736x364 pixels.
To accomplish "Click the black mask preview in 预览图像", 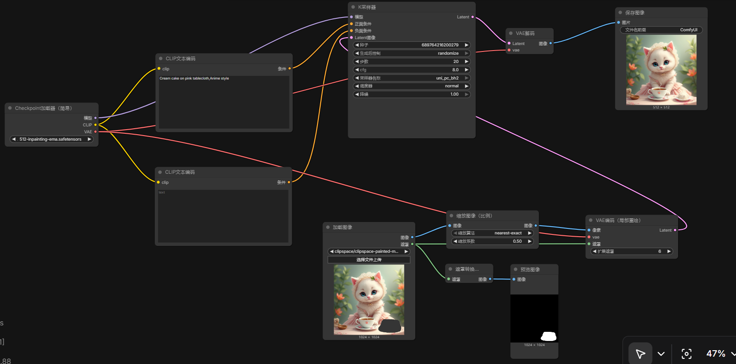I will click(534, 318).
